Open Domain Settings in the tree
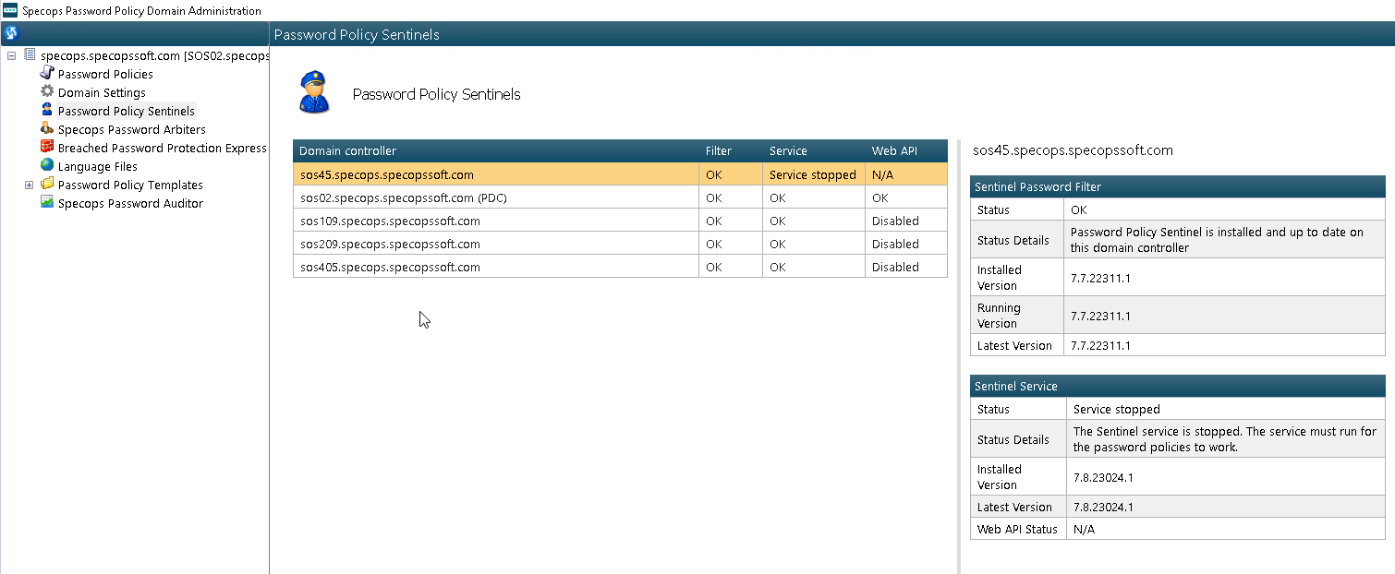The width and height of the screenshot is (1395, 574). coord(102,92)
